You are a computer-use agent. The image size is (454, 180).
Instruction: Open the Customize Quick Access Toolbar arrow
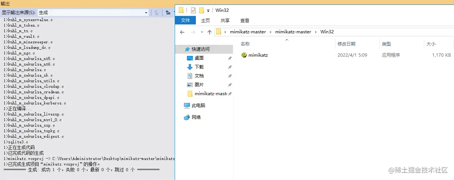point(208,11)
